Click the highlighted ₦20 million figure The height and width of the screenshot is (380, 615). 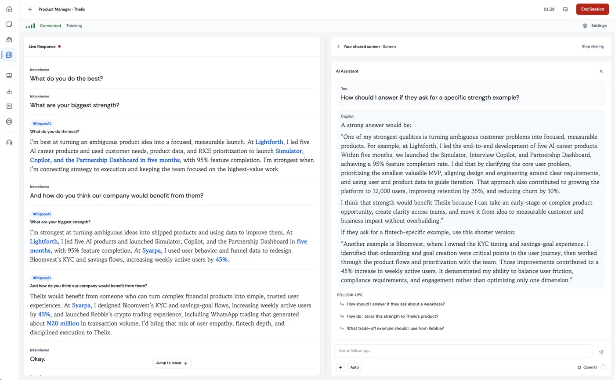[x=63, y=323]
